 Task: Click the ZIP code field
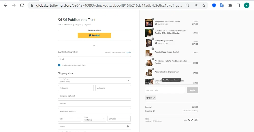[119, 119]
